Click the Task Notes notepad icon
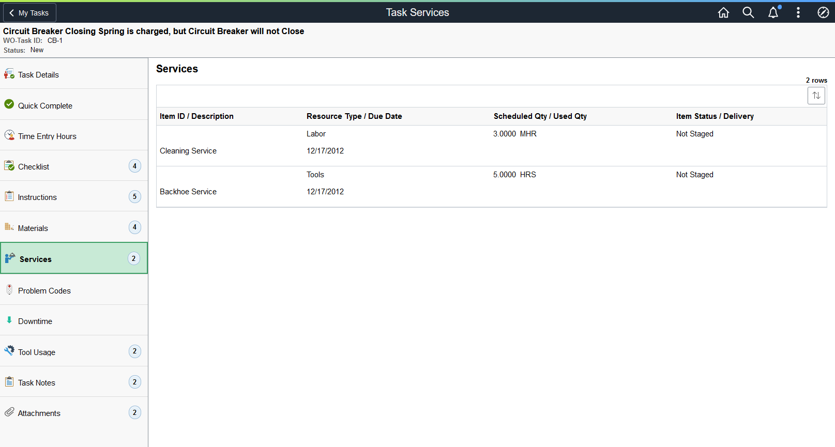835x447 pixels. click(x=9, y=381)
